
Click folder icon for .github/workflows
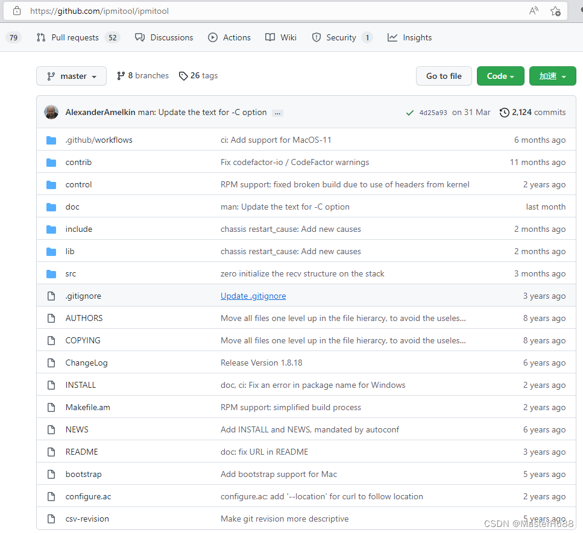click(x=51, y=140)
